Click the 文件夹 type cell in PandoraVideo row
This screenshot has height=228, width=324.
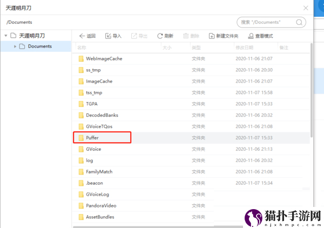tap(198, 206)
